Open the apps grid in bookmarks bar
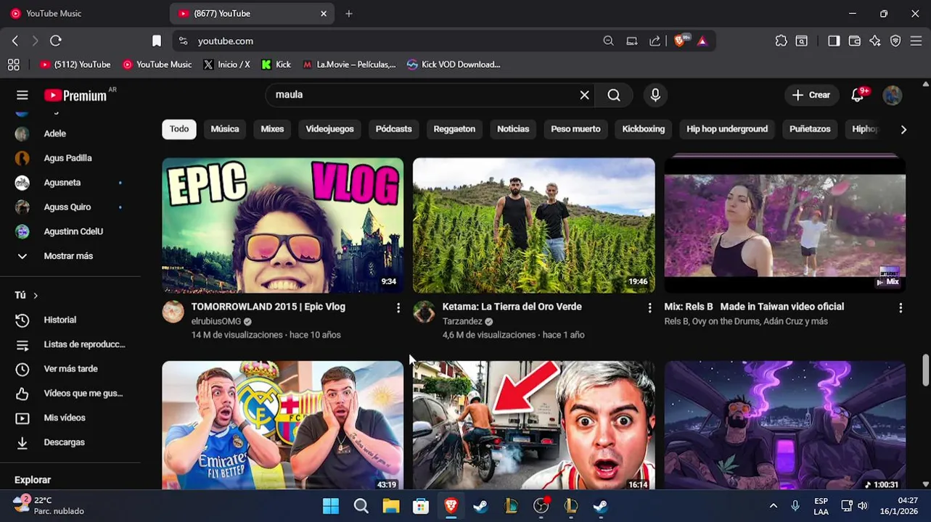 tap(13, 65)
